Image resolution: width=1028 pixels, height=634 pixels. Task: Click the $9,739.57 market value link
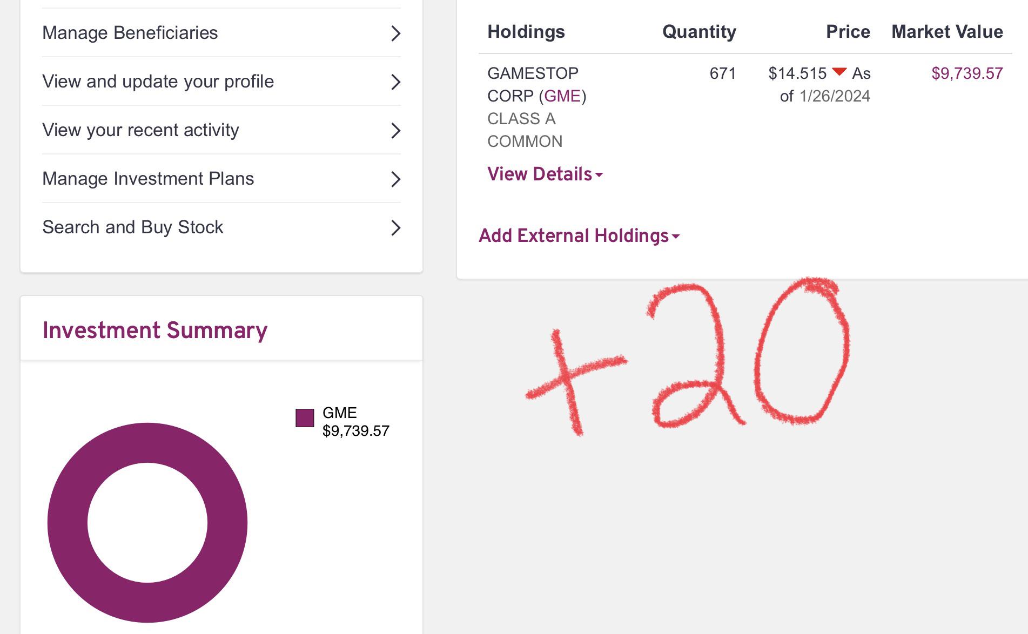click(x=967, y=73)
